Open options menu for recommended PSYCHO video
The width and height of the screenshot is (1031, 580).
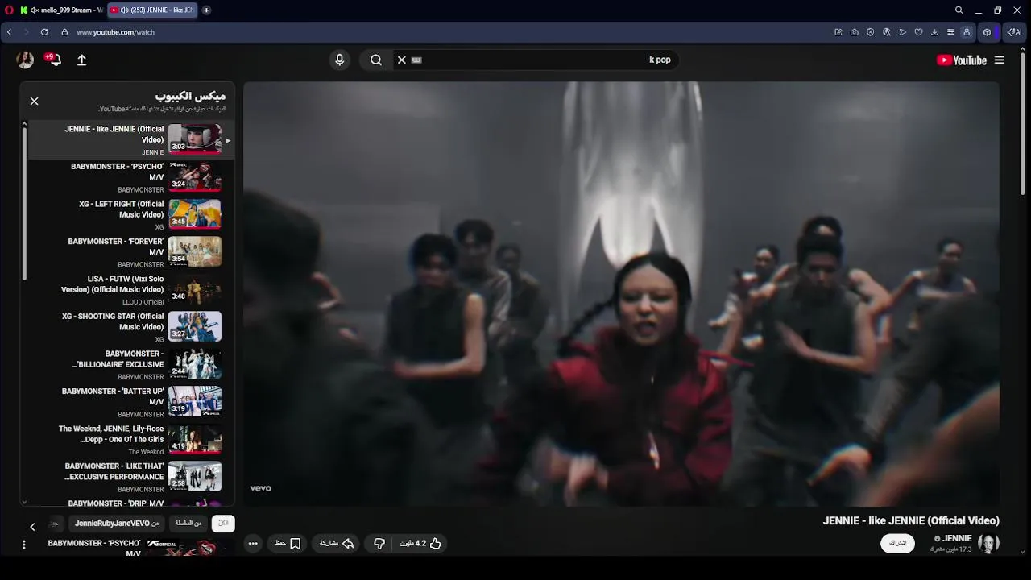pyautogui.click(x=23, y=545)
